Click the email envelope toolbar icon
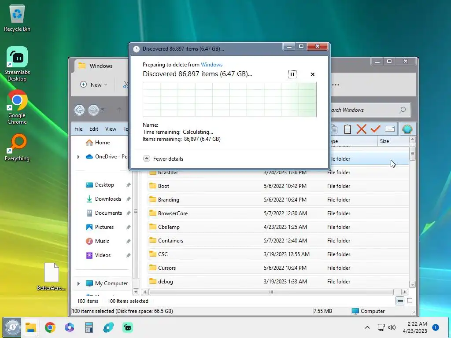Image resolution: width=451 pixels, height=338 pixels. pos(389,129)
